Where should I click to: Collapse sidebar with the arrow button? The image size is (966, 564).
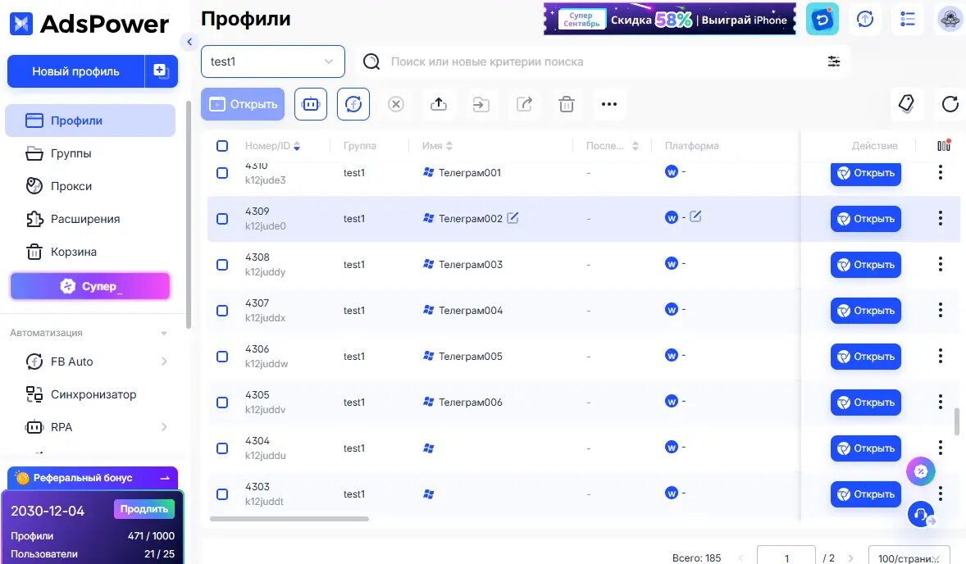[189, 42]
